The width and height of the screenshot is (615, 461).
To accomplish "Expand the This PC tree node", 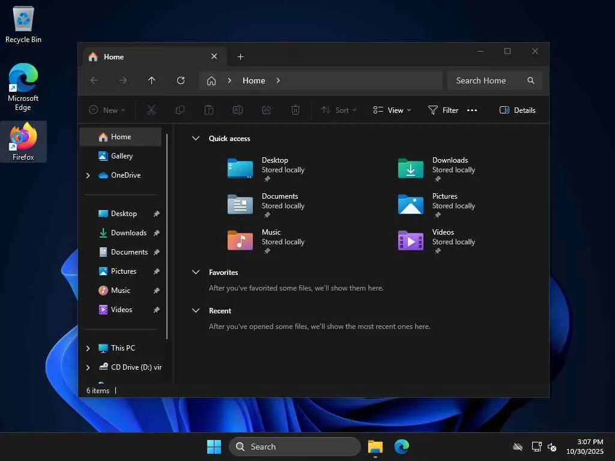I will click(x=88, y=348).
